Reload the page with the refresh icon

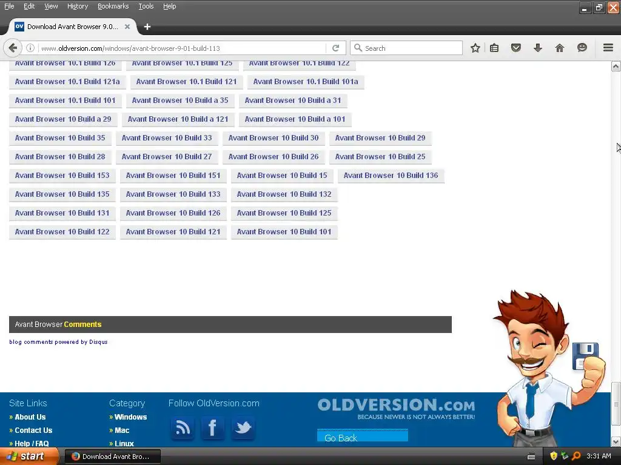tap(335, 48)
